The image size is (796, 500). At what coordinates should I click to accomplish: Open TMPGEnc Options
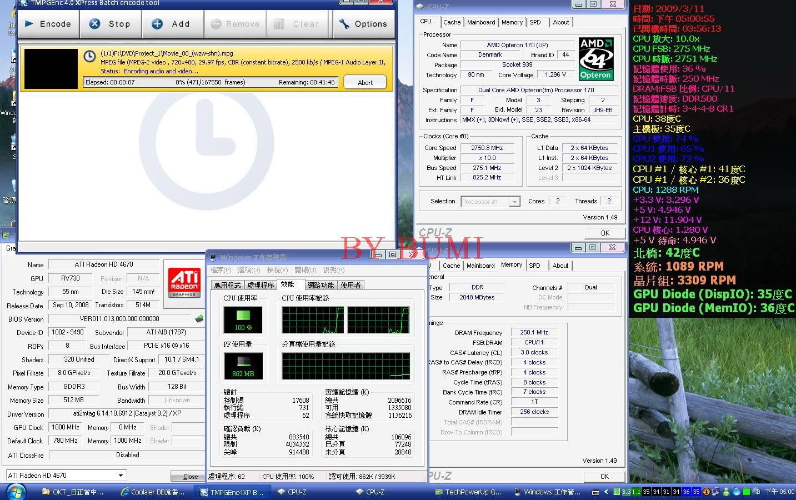tap(363, 24)
